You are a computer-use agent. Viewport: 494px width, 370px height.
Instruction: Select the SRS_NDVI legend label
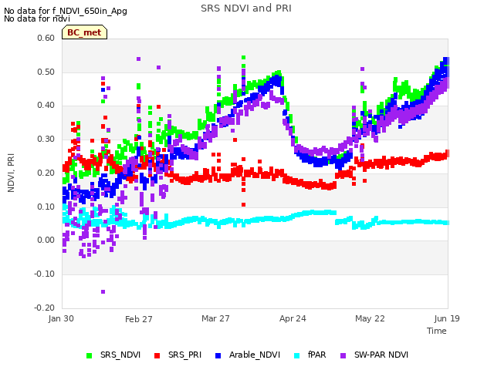point(120,355)
